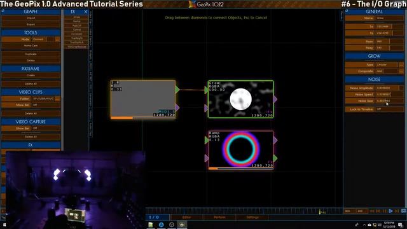Click Delete All under VIDEO CAPTURE
Image resolution: width=407 pixels, height=229 pixels.
pyautogui.click(x=31, y=137)
